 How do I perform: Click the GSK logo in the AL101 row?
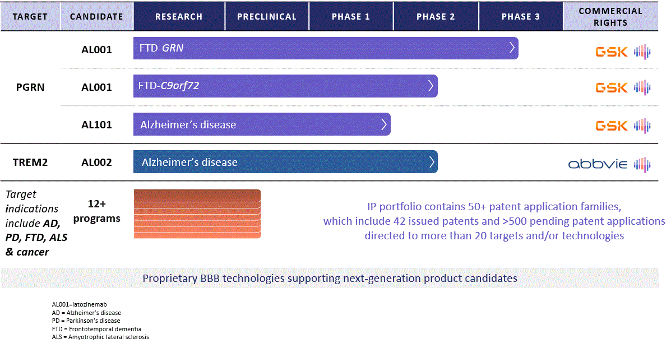coord(611,126)
